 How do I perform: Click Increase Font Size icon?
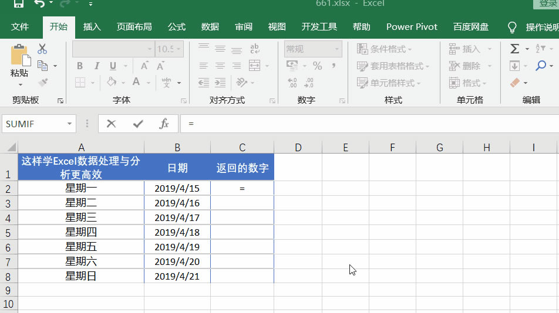click(x=144, y=66)
